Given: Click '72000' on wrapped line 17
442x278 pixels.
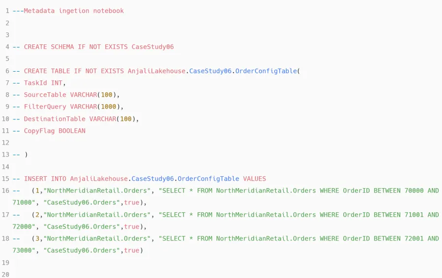Looking at the screenshot, I should coord(22,227).
